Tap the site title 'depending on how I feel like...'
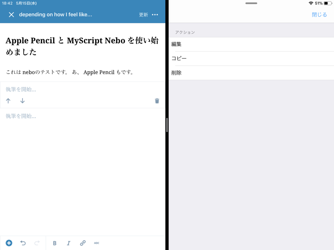The image size is (334, 250). coord(55,14)
